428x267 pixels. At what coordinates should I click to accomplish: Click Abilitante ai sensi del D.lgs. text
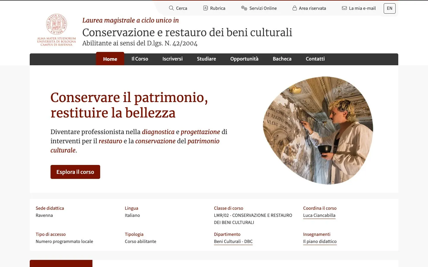(x=140, y=43)
